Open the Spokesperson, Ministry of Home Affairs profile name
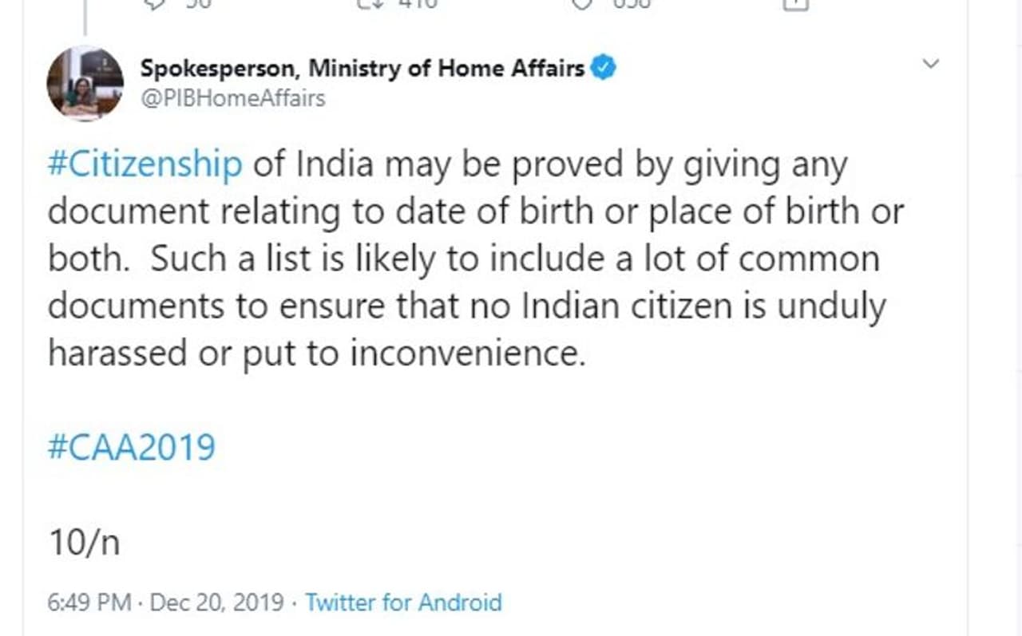This screenshot has height=636, width=1022. pos(362,69)
